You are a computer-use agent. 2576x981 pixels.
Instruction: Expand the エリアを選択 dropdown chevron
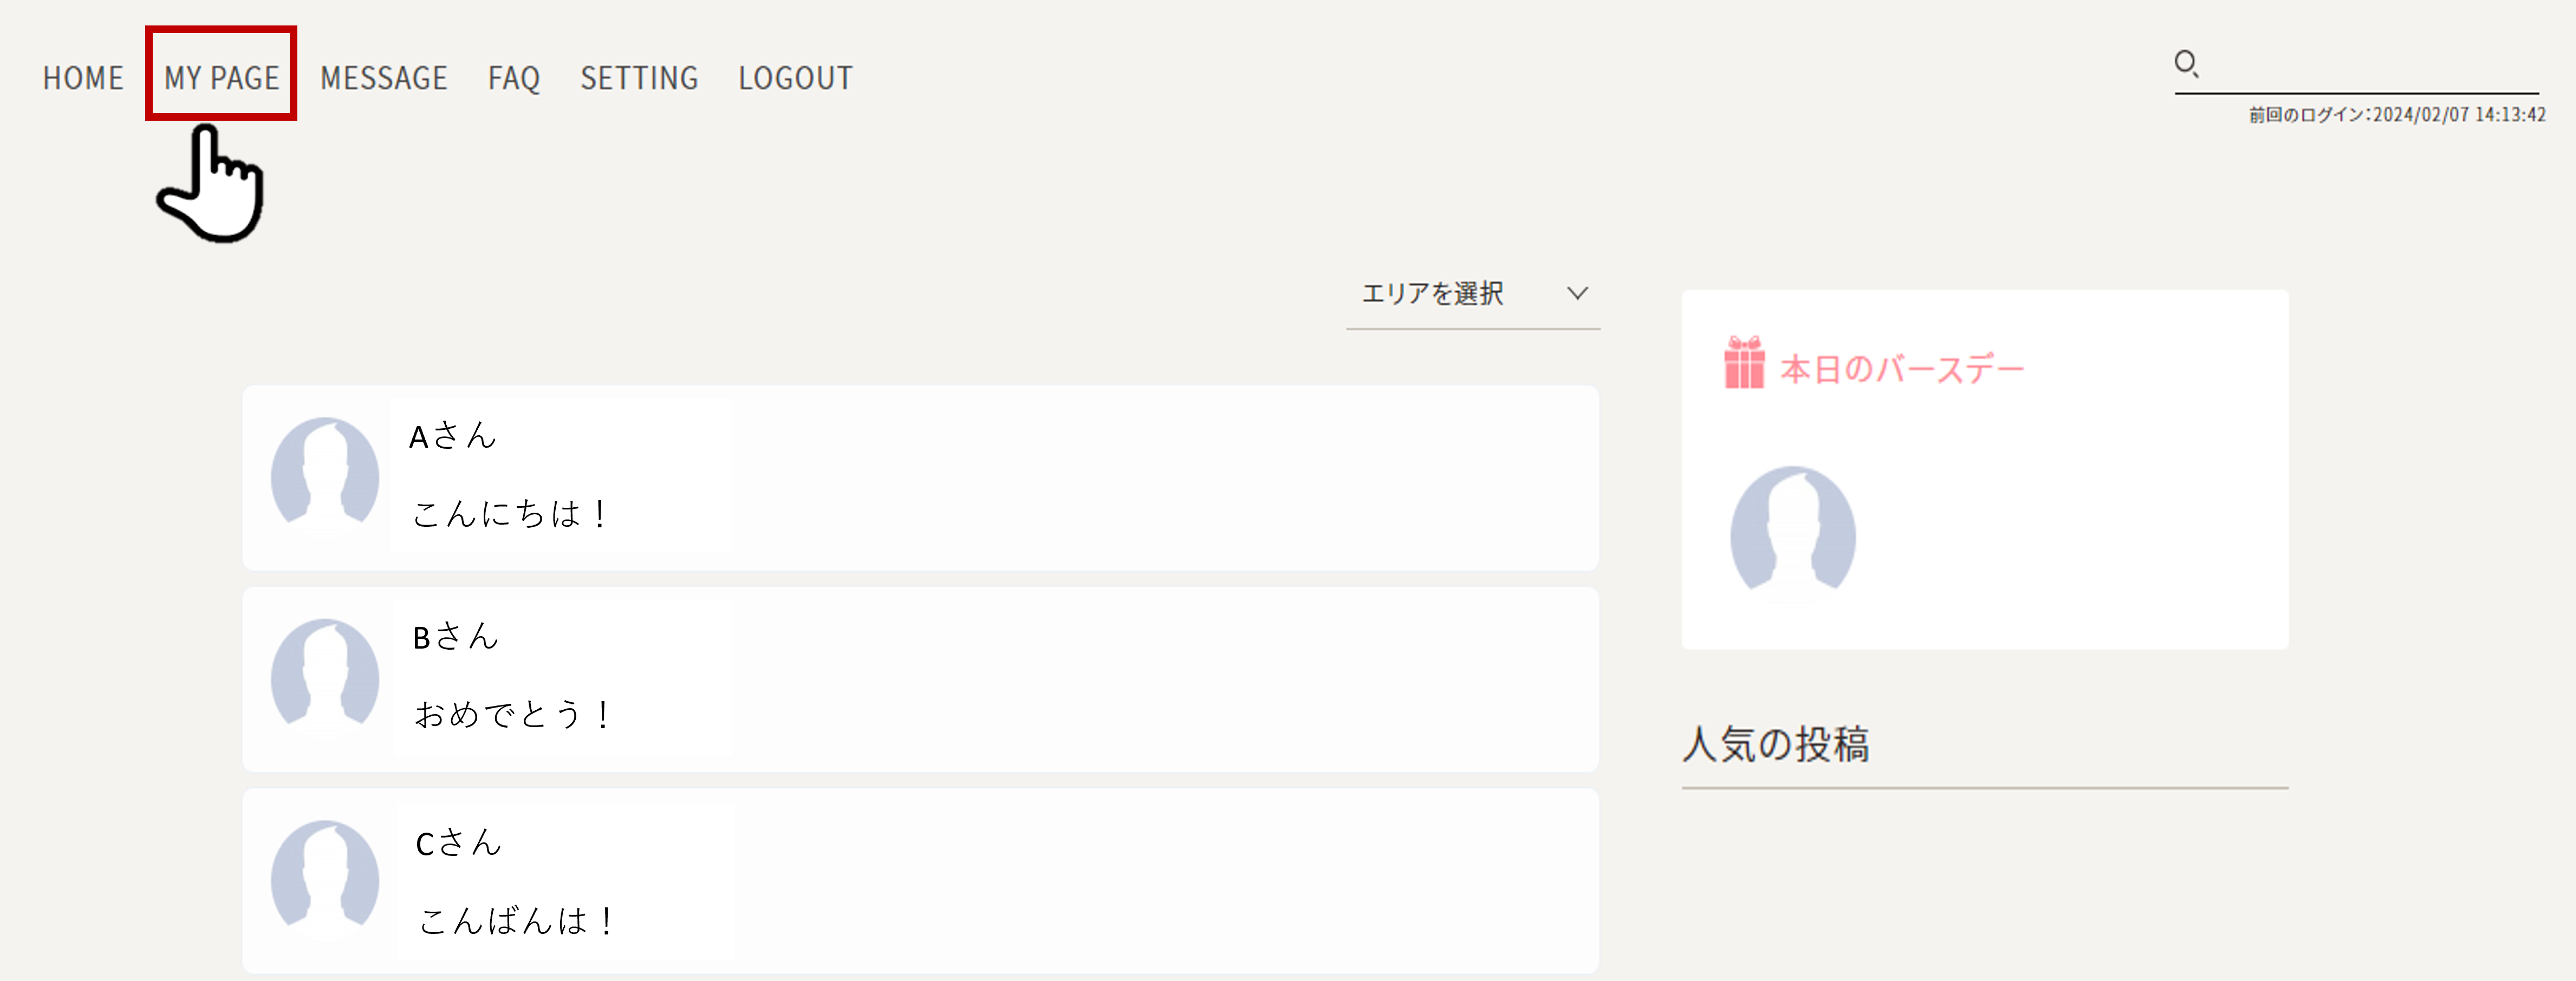pyautogui.click(x=1577, y=293)
